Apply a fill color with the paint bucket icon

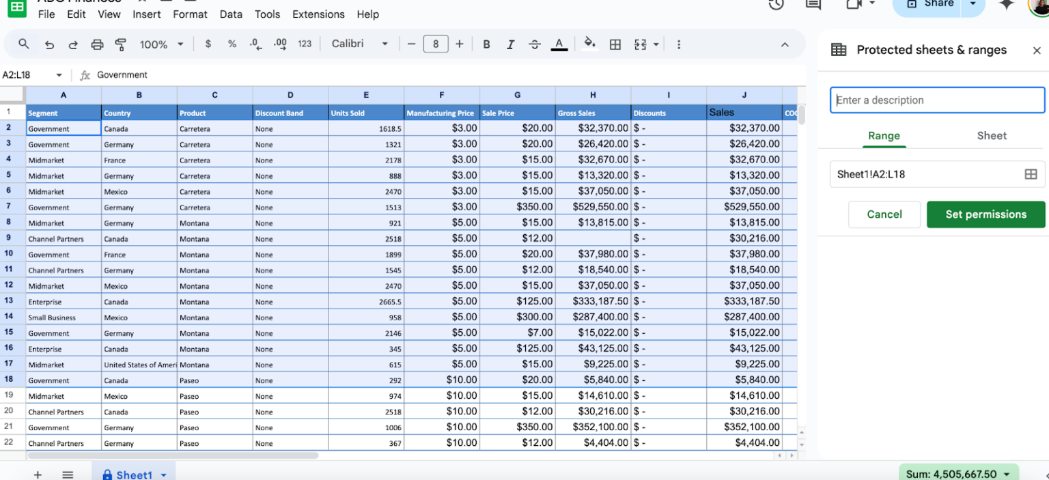click(589, 44)
